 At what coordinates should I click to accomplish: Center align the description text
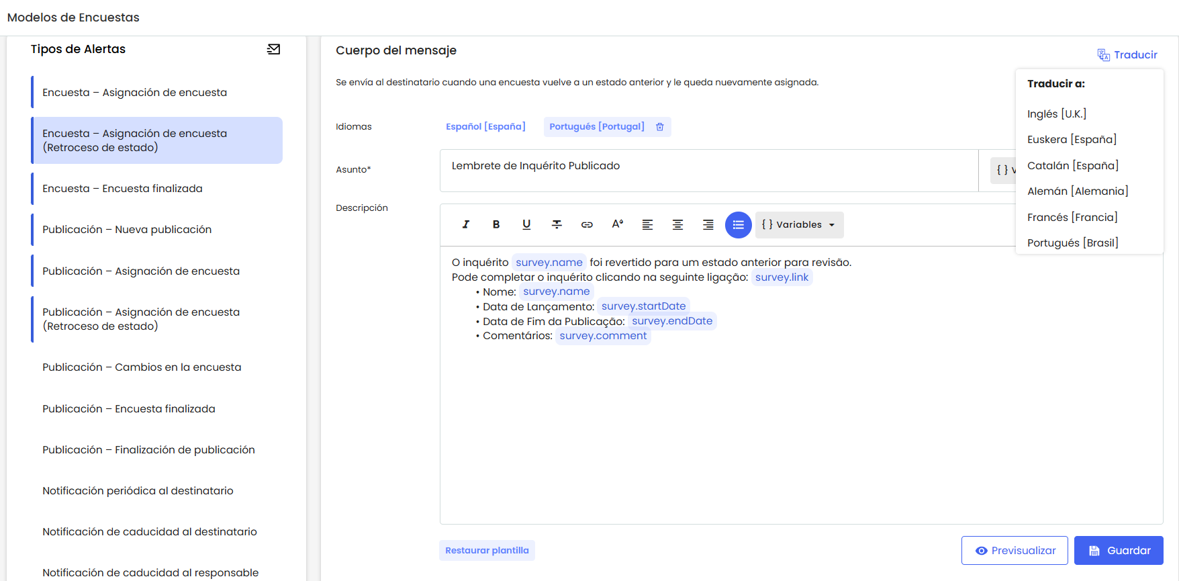[677, 224]
